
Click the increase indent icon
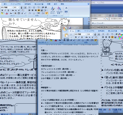click(x=46, y=7)
